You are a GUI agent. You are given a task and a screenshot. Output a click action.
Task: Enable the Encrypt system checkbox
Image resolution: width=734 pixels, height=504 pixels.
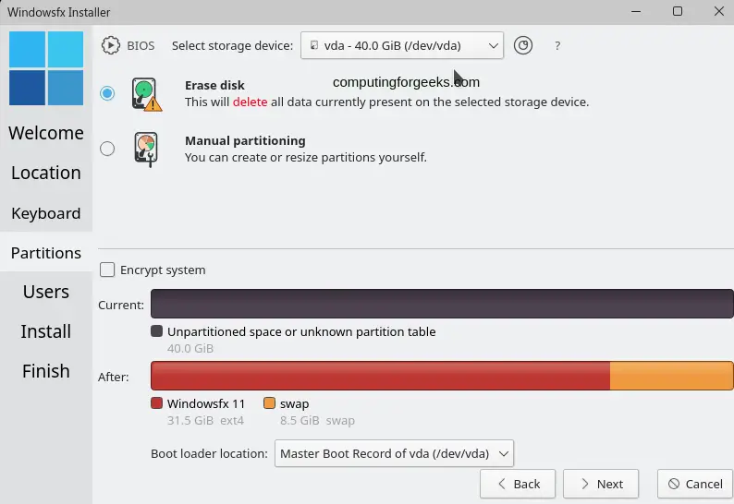[107, 270]
